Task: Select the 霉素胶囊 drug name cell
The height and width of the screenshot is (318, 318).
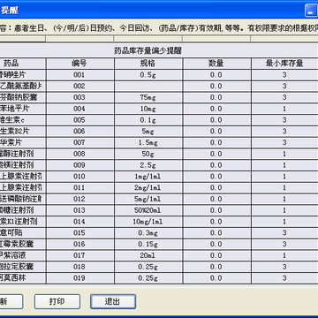Action: 23,244
